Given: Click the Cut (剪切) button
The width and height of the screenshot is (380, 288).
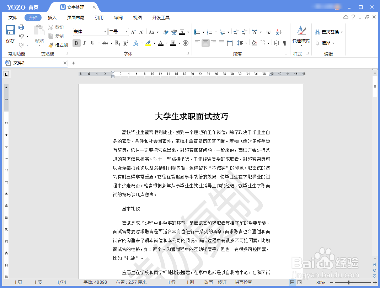Looking at the screenshot, I should (56, 27).
